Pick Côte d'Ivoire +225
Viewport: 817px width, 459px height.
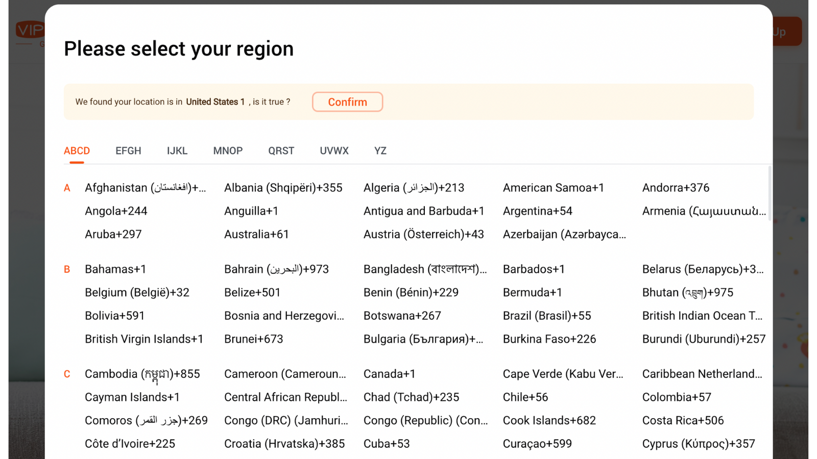click(130, 445)
